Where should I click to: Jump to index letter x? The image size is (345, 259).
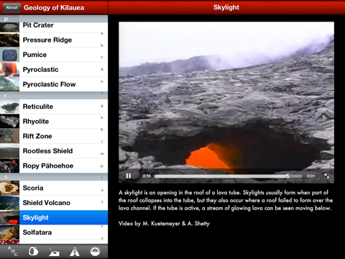pos(102,238)
